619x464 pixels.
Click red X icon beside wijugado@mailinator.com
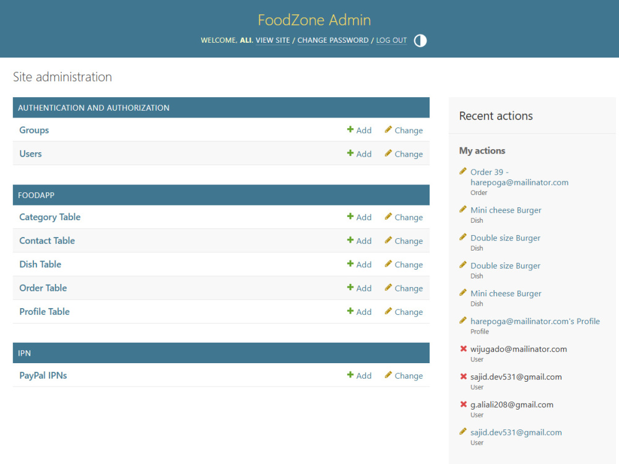pos(464,348)
